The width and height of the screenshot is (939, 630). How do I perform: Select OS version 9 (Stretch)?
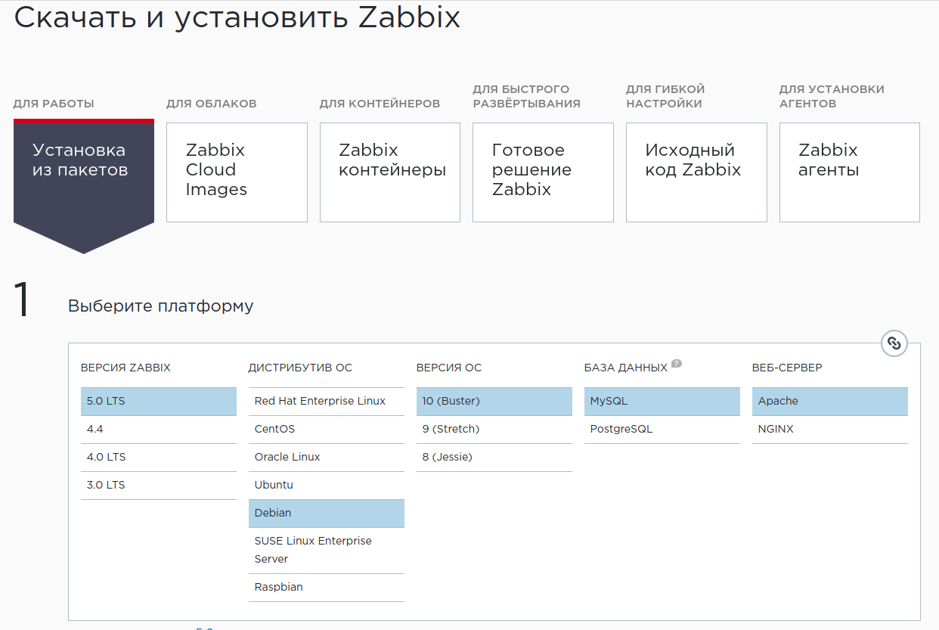pos(494,430)
